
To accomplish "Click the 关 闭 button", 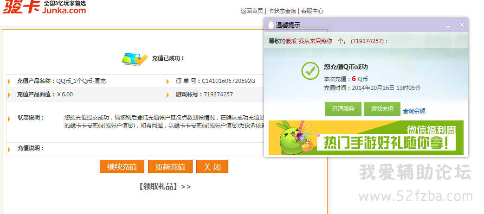I will [x=212, y=167].
